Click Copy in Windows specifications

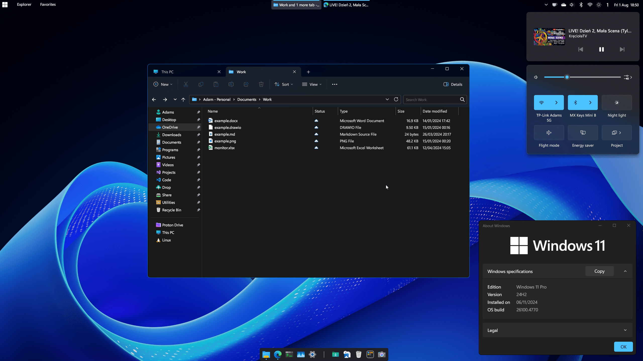tap(599, 271)
